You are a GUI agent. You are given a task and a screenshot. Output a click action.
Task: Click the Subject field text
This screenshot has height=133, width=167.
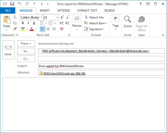coord(61,66)
